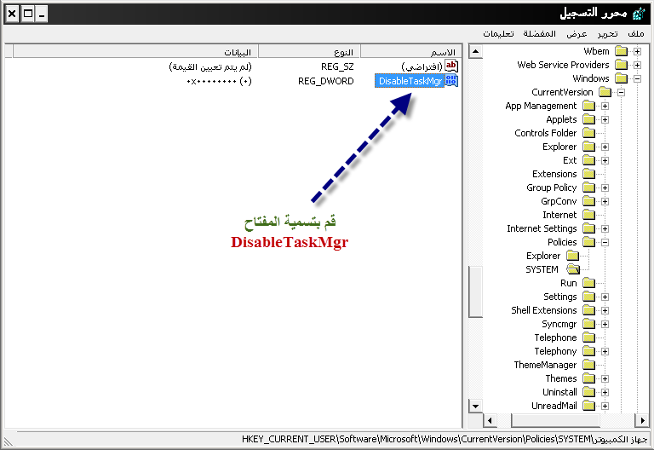Click the DisableTaskMgr DWORD value icon
654x450 pixels.
click(451, 81)
